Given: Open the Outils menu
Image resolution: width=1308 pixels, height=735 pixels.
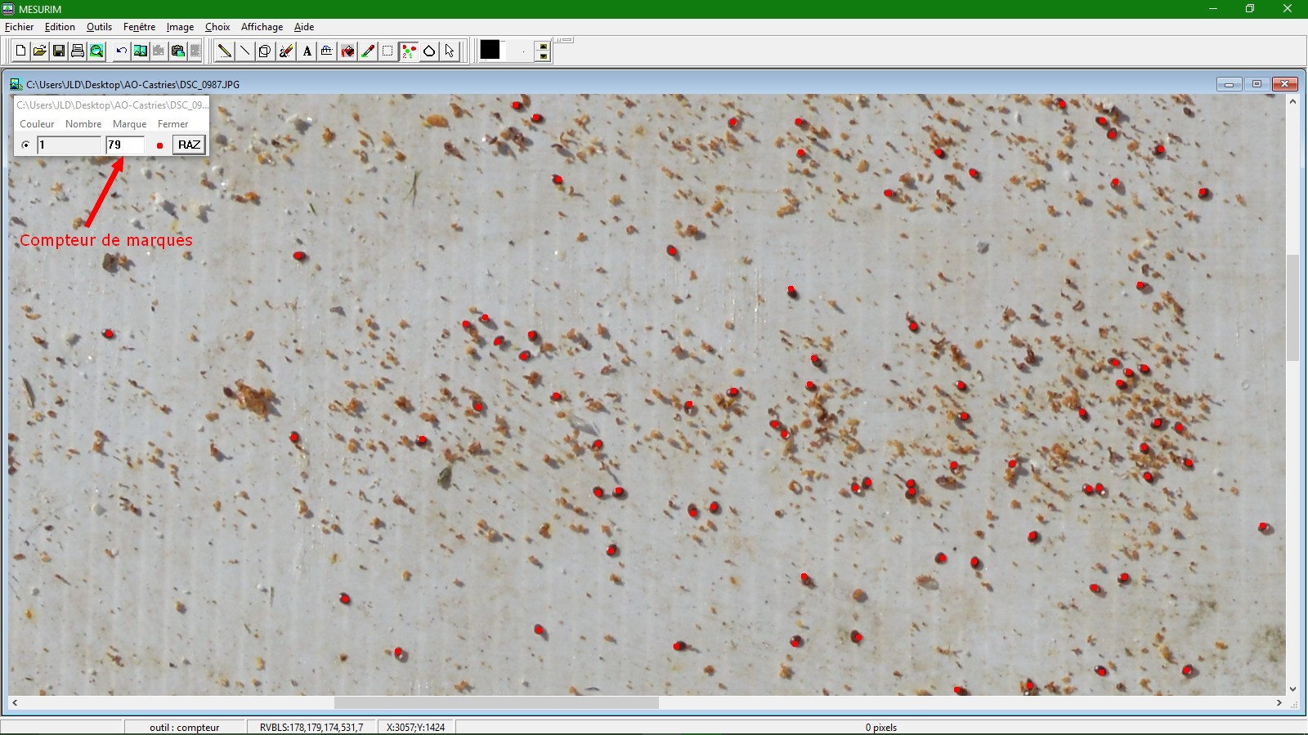Looking at the screenshot, I should 99,27.
